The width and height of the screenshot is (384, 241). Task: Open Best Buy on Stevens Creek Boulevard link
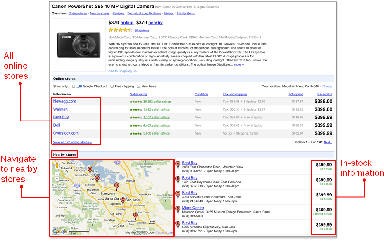coord(190,193)
